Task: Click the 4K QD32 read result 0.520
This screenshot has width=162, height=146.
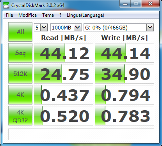Action: tap(64, 116)
